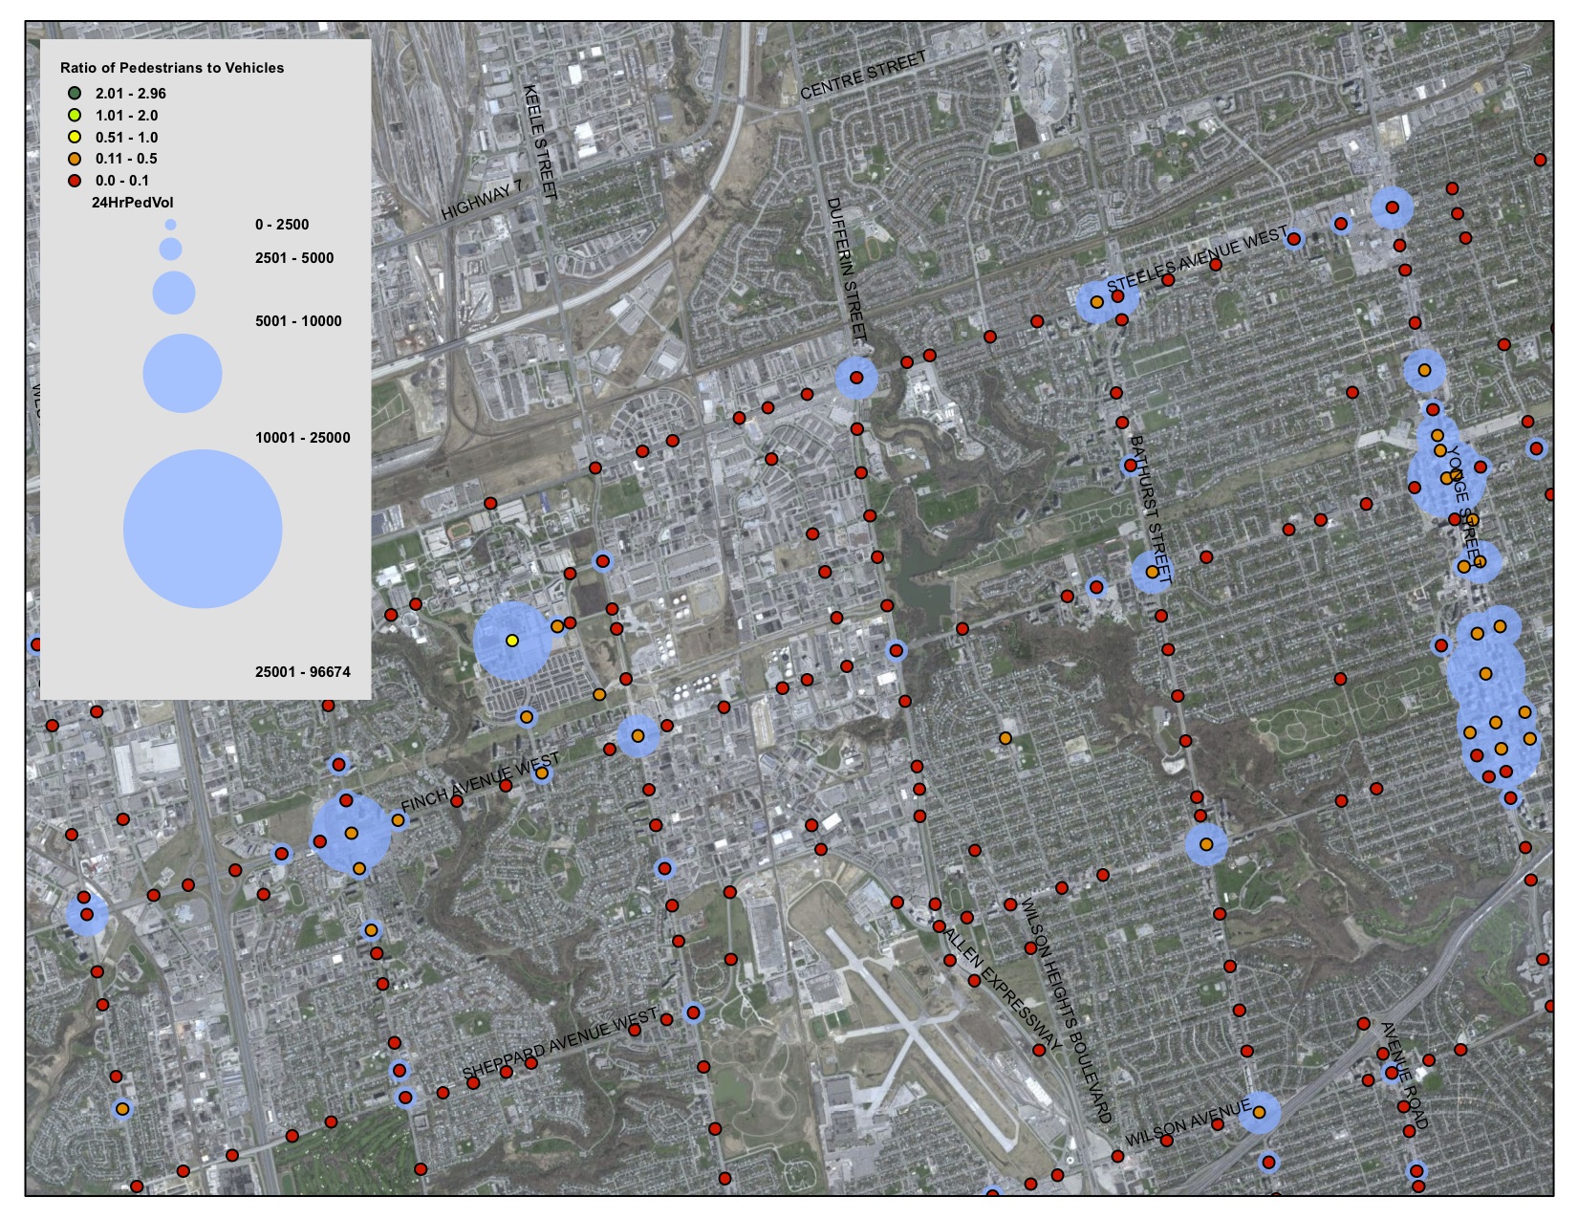This screenshot has height=1219, width=1578.
Task: Select the WILSON AVENUE map label
Action: click(1188, 1124)
